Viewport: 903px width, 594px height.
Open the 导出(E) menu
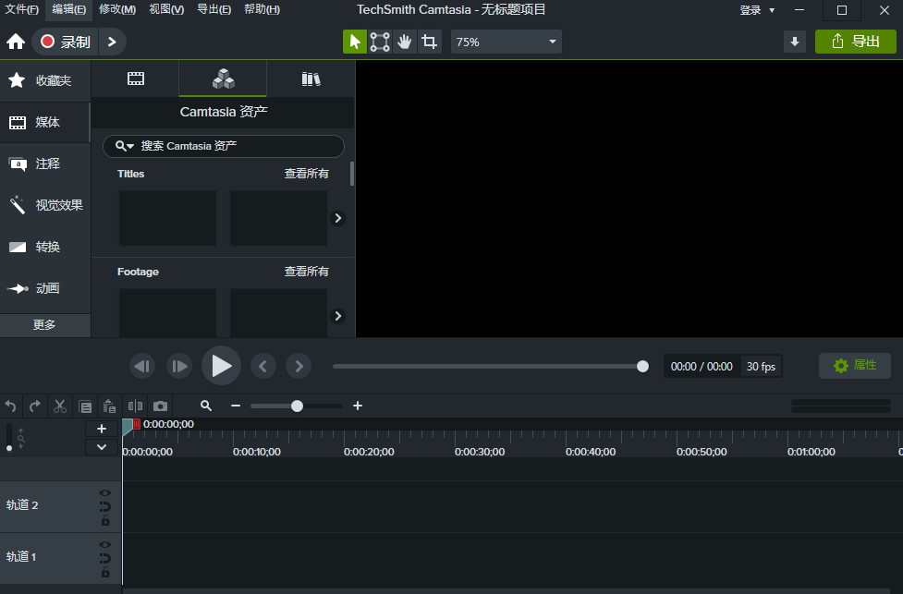(x=214, y=9)
